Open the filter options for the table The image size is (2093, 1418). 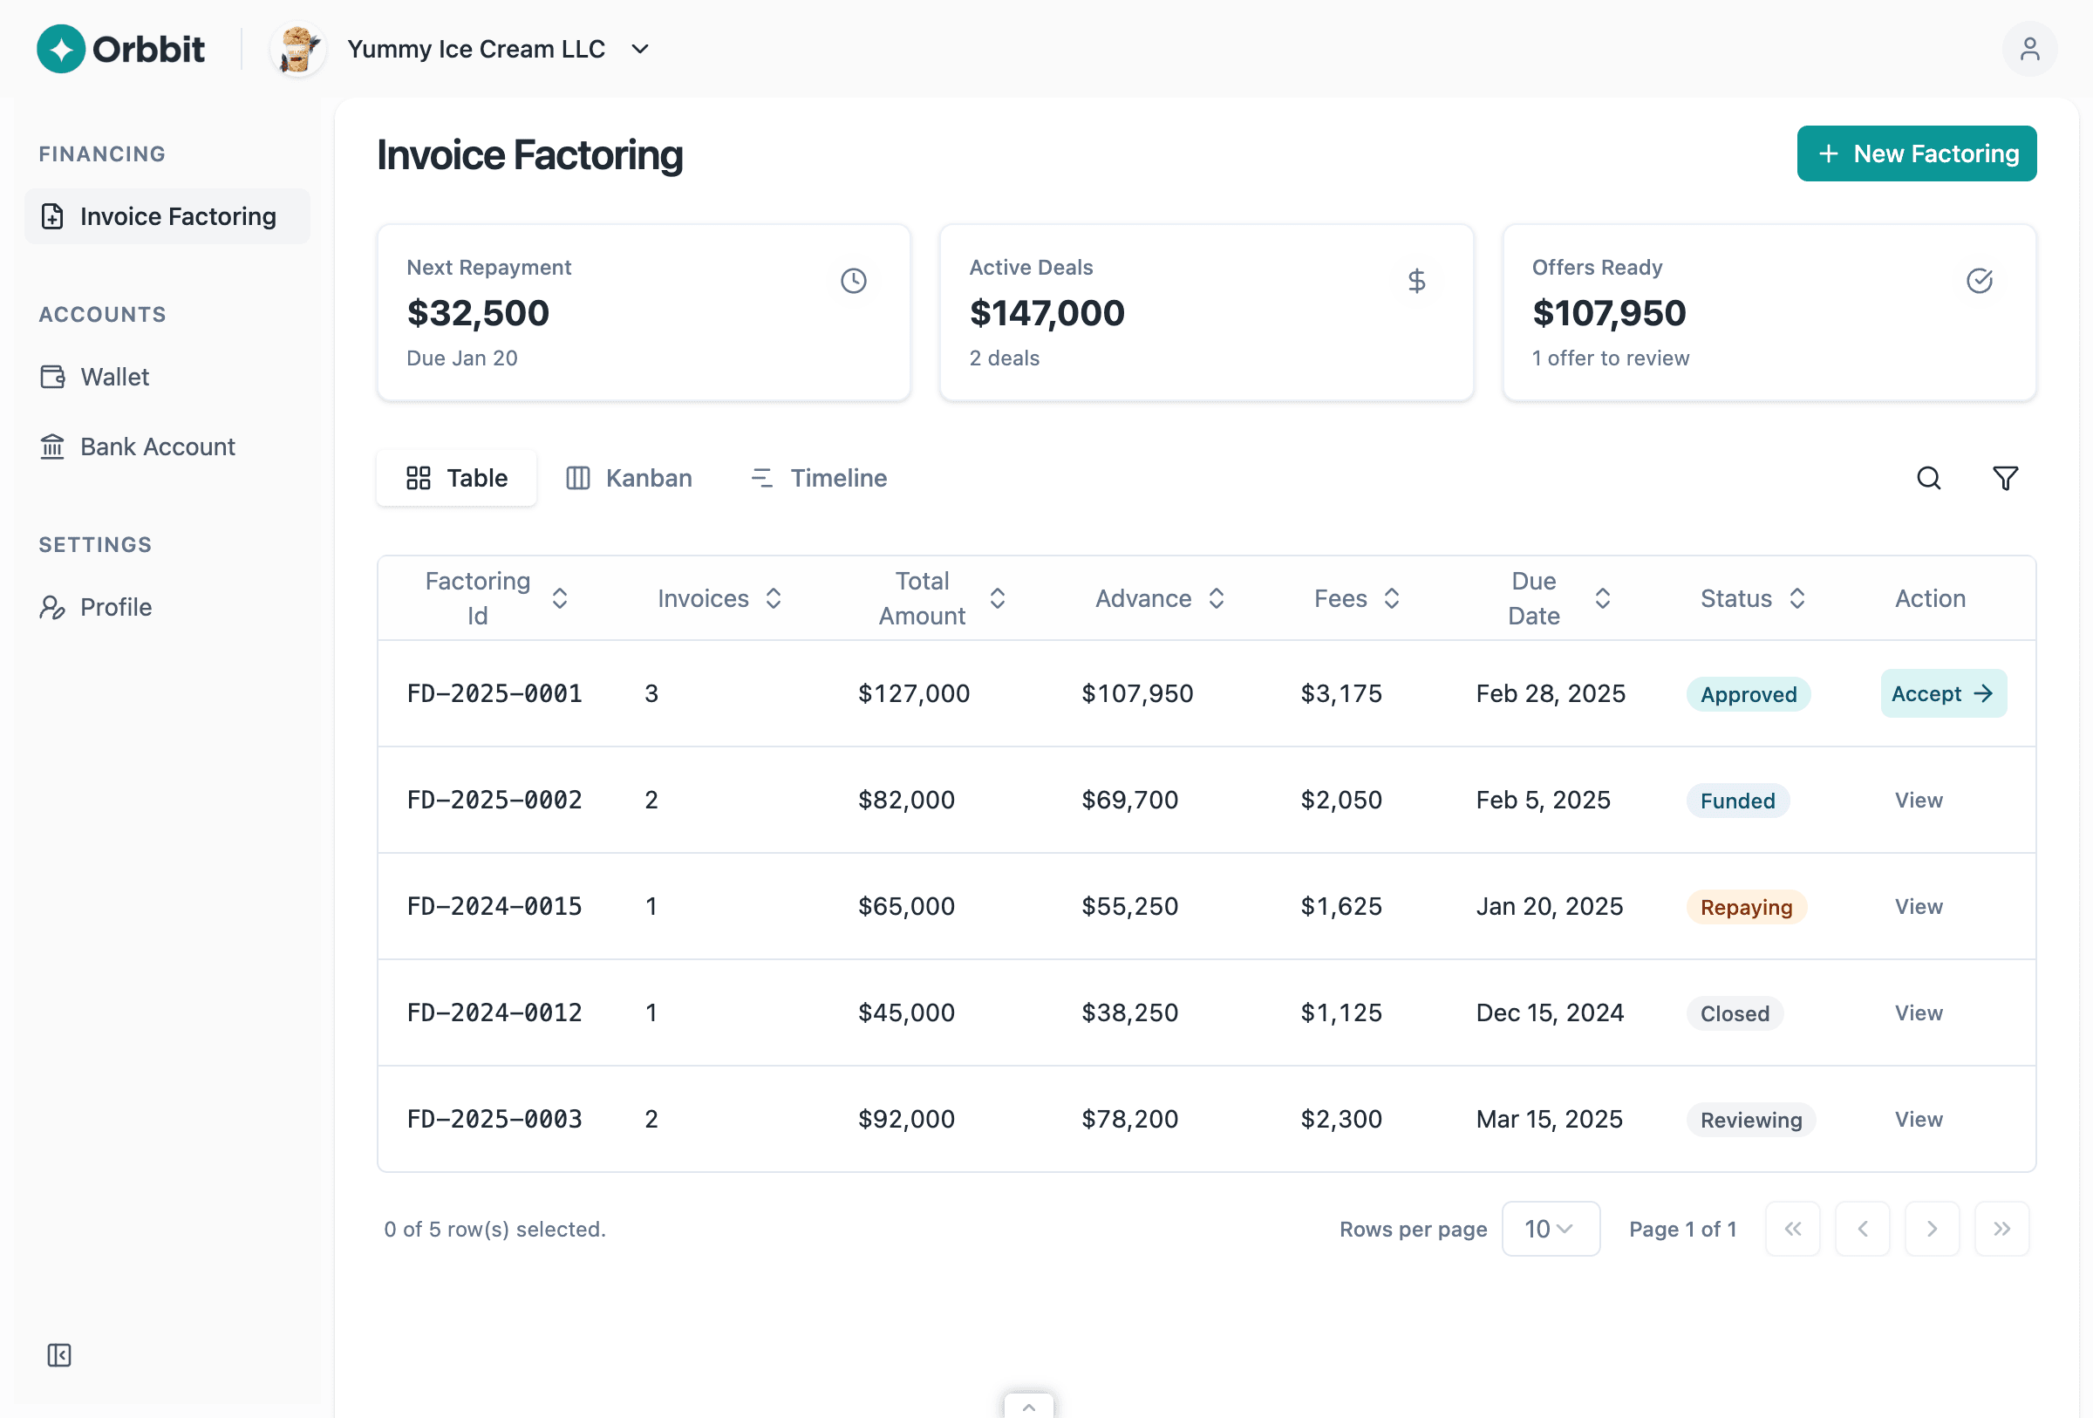2005,478
